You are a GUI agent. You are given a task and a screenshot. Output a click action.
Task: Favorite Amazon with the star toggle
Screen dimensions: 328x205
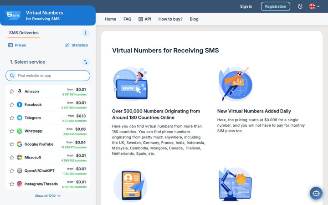(12, 92)
